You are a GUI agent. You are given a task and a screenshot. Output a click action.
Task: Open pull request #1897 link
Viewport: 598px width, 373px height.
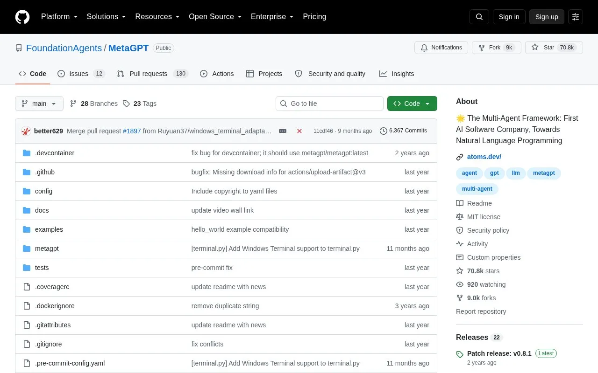(x=132, y=131)
